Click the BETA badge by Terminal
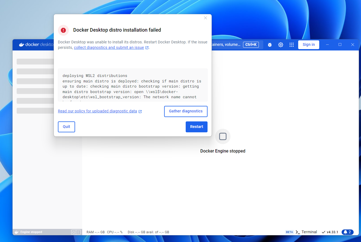361x242 pixels. point(289,232)
